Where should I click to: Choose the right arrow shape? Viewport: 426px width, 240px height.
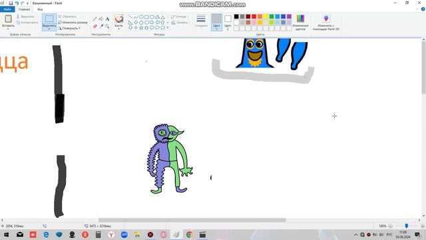pyautogui.click(x=152, y=22)
